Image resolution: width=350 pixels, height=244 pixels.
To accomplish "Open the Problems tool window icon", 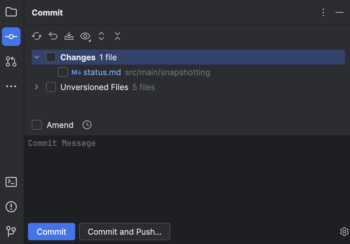I will tap(11, 207).
